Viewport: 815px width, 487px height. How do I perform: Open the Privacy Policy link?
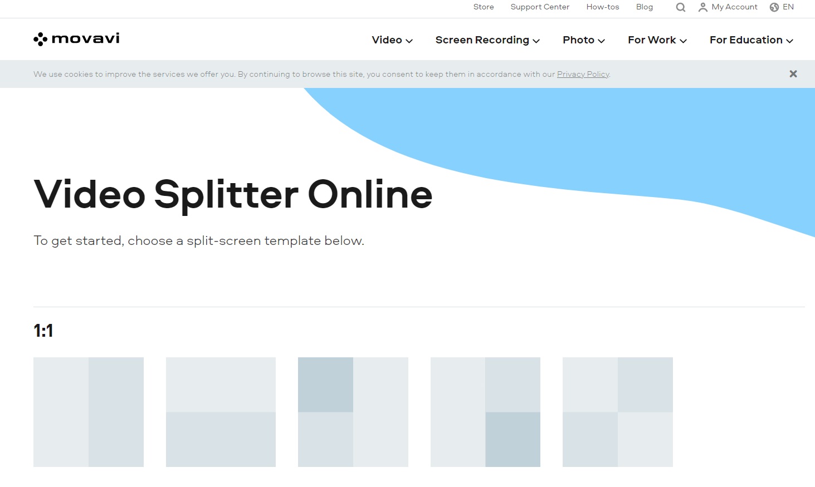[583, 73]
